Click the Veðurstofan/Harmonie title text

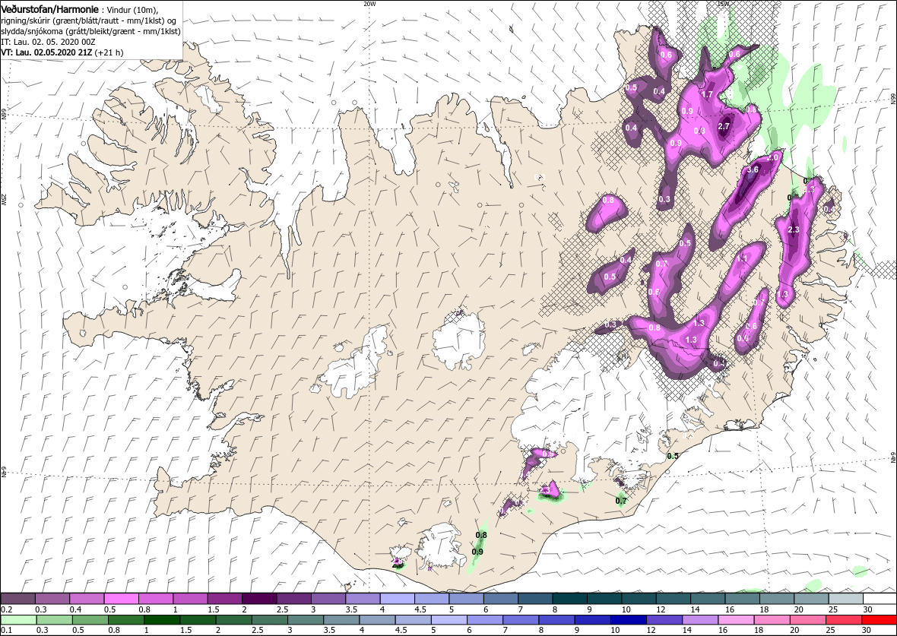tap(49, 9)
